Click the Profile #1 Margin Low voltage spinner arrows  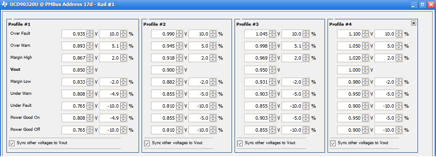point(90,82)
